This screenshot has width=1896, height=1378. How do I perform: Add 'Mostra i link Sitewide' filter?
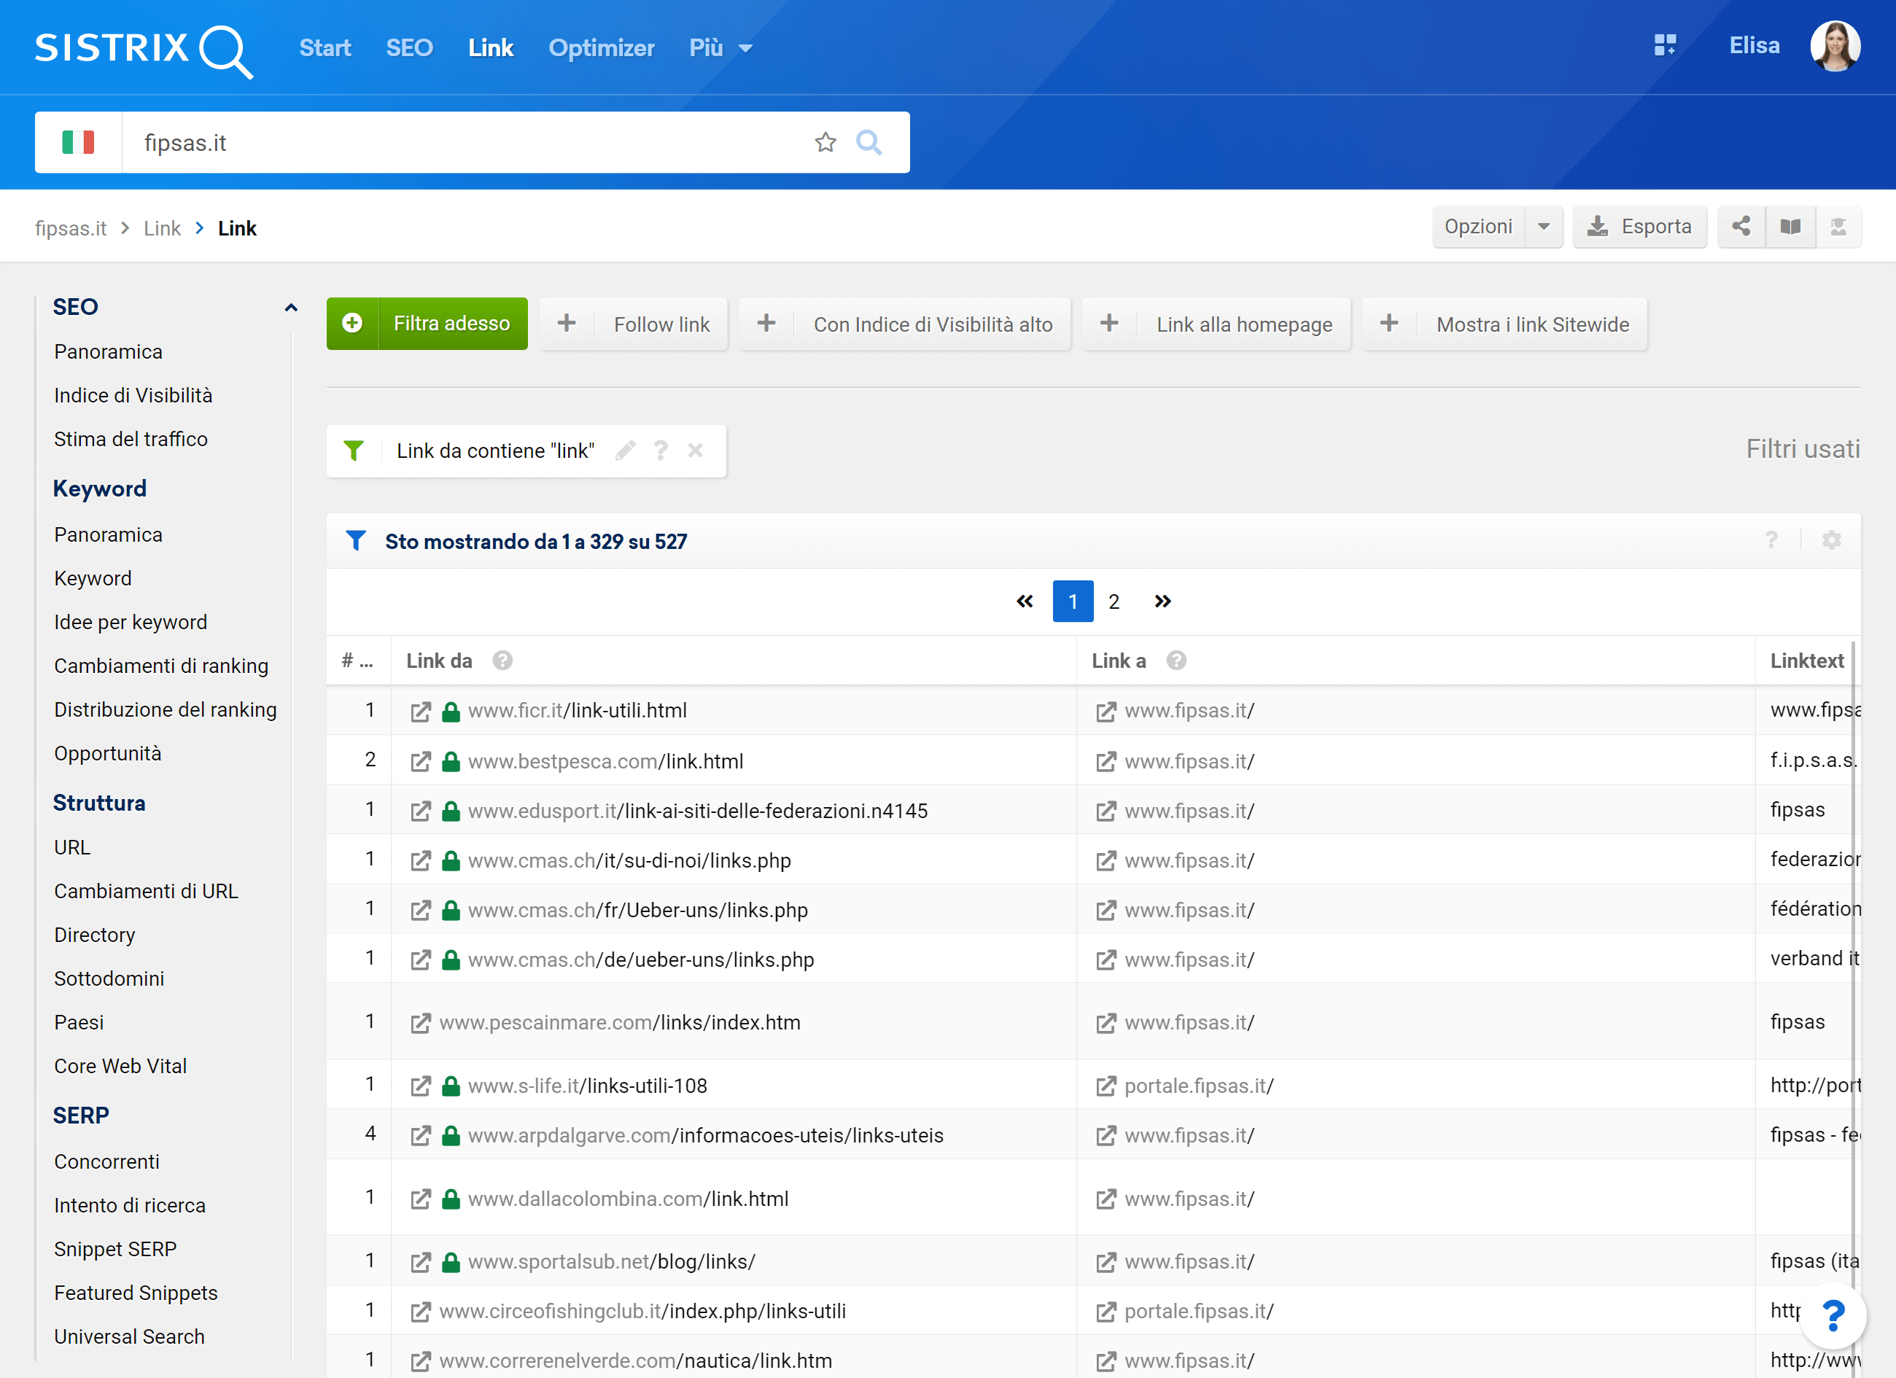(1504, 324)
